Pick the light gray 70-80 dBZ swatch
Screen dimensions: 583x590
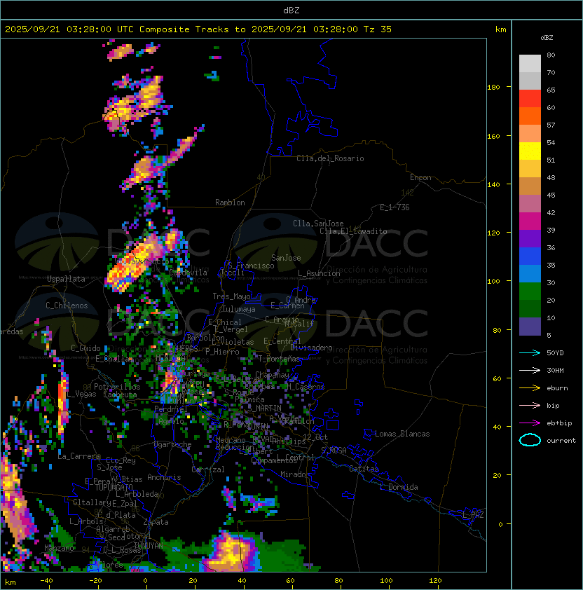point(530,64)
